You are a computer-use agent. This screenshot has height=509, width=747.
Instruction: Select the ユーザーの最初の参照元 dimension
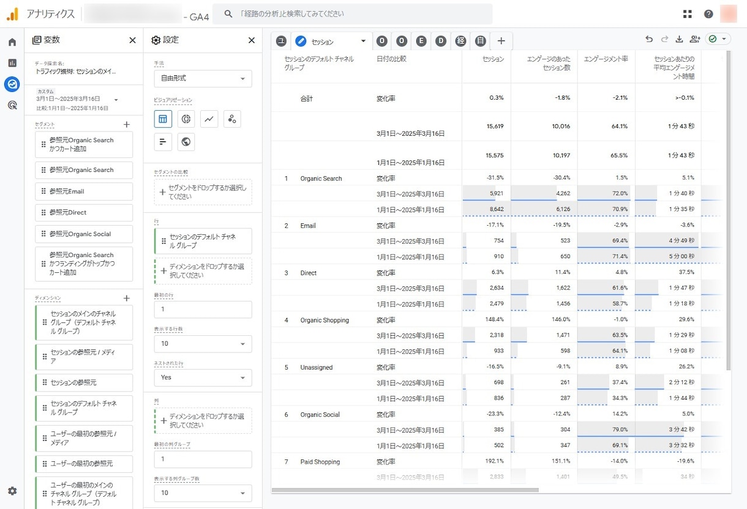pos(84,463)
